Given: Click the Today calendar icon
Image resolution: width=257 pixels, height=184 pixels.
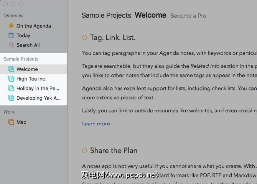Looking at the screenshot, I should [x=11, y=36].
